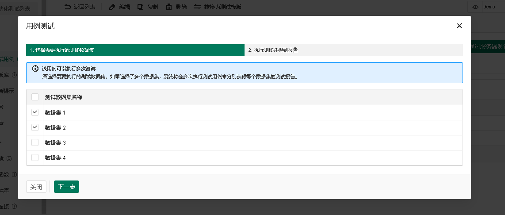
Task: Close the 用例测试 dialog with X
Action: point(459,26)
